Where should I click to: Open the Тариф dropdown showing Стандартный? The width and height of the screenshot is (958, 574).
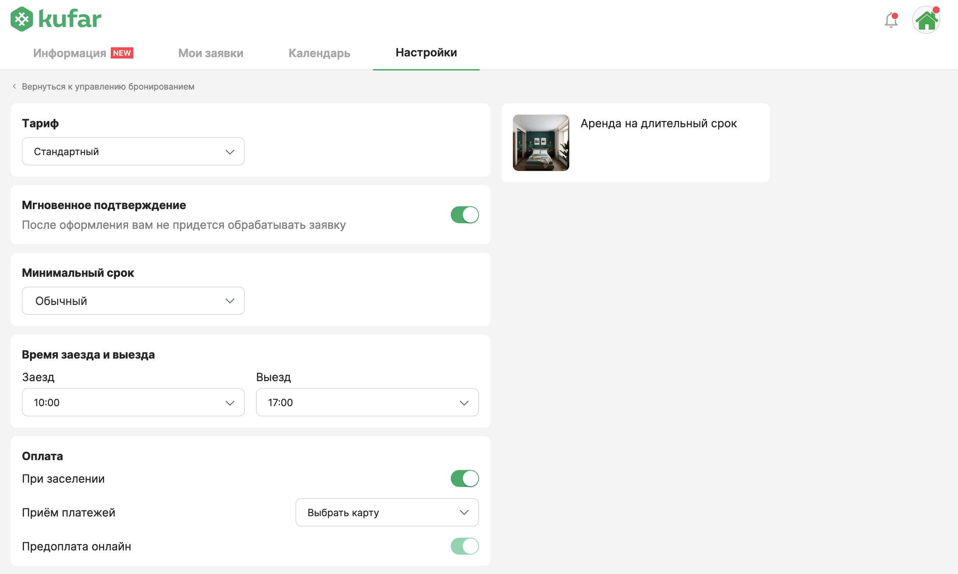pyautogui.click(x=133, y=151)
